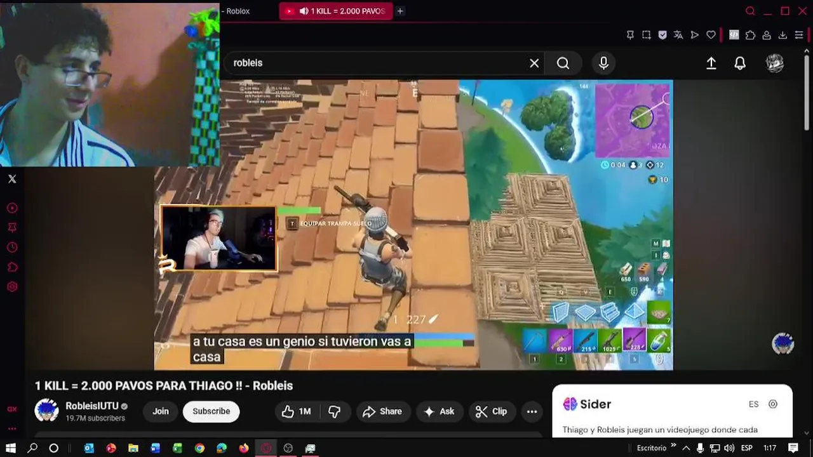Click the GX icon in the sidebar

(12, 409)
